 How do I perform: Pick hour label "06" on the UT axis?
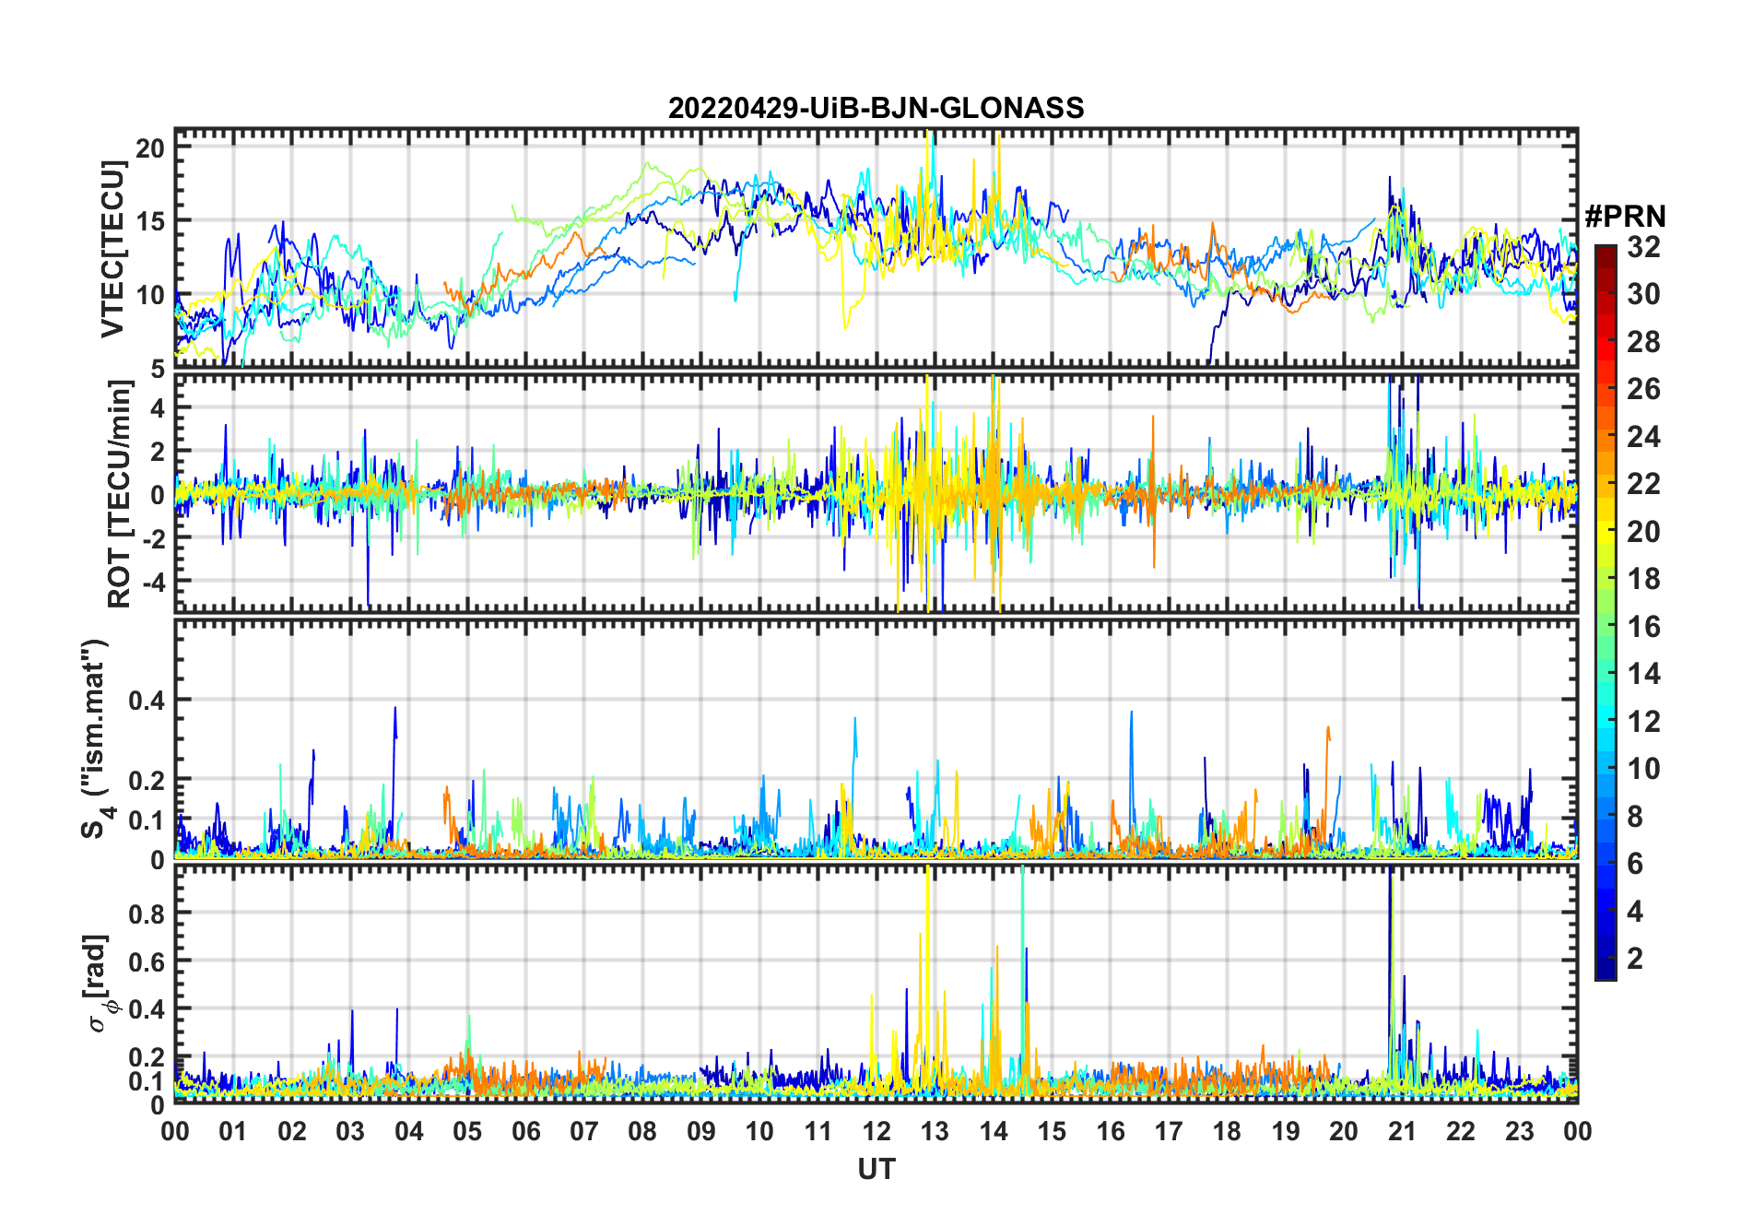tap(526, 1131)
